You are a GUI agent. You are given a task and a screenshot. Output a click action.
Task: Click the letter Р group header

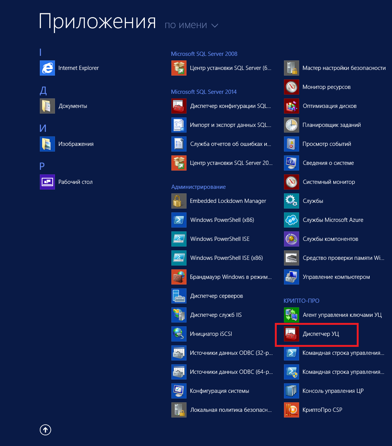(42, 166)
